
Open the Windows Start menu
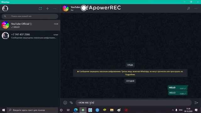coord(3,110)
